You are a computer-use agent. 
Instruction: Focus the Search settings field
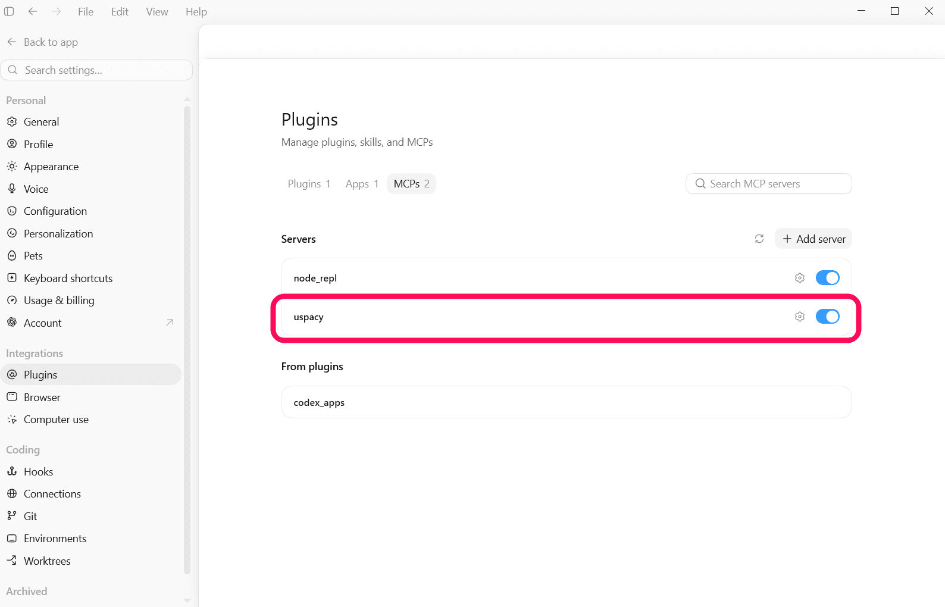[97, 70]
